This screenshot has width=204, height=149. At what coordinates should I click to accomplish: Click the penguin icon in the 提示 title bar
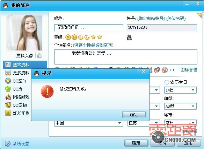tap(36, 74)
